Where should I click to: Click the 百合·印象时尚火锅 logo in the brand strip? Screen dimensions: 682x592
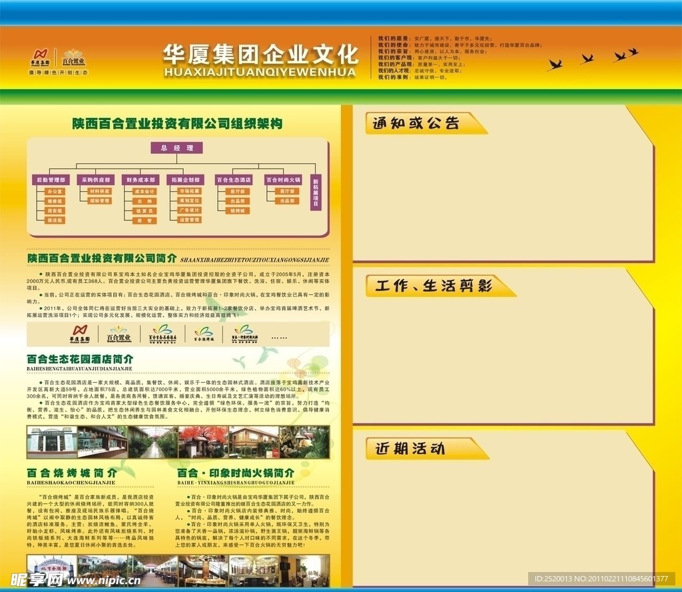244,334
